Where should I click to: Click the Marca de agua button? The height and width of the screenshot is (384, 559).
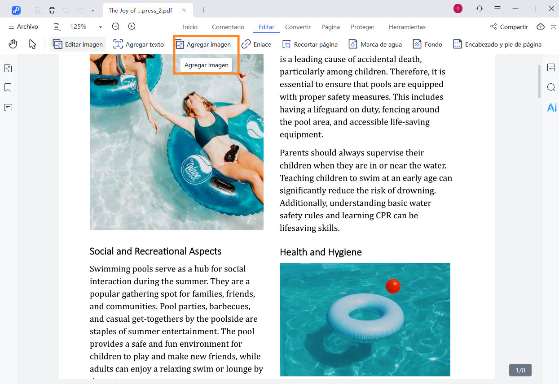[x=375, y=44]
